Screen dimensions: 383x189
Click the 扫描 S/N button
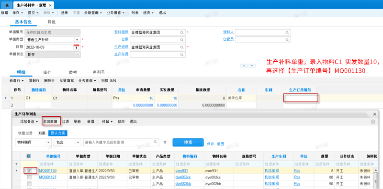click(109, 80)
